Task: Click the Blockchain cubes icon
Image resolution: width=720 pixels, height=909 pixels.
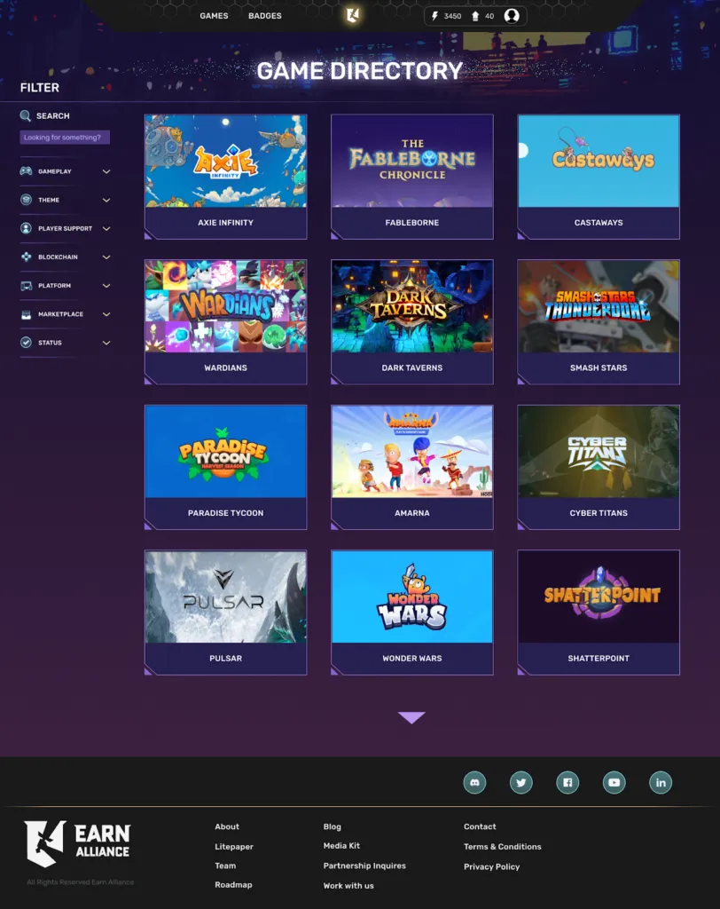Action: pos(26,257)
